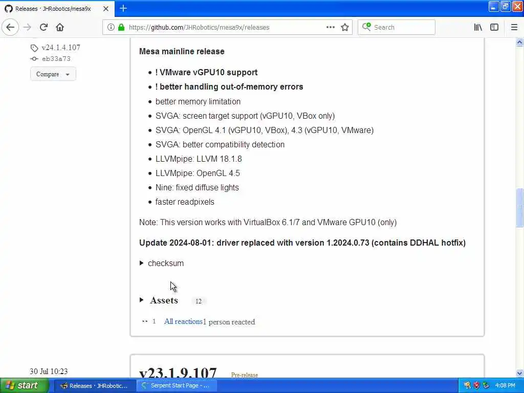Click the '30 Jul 10:23' date text

49,372
